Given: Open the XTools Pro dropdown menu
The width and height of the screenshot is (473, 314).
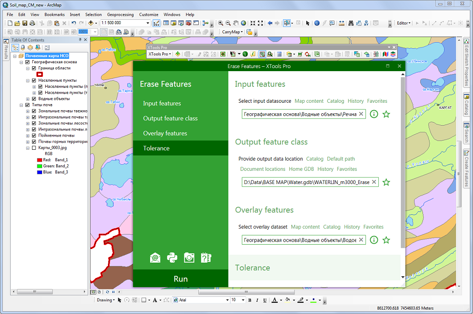Looking at the screenshot, I should (160, 54).
